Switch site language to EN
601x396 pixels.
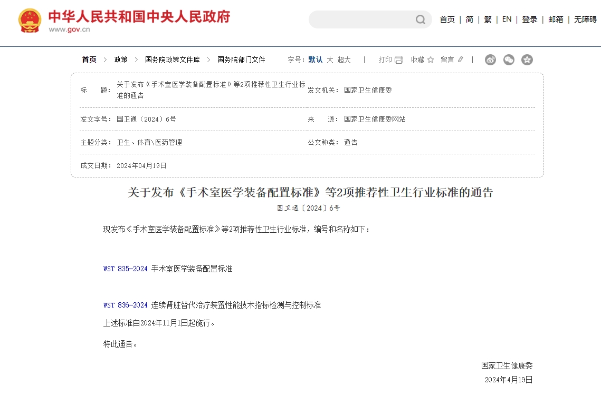(507, 19)
